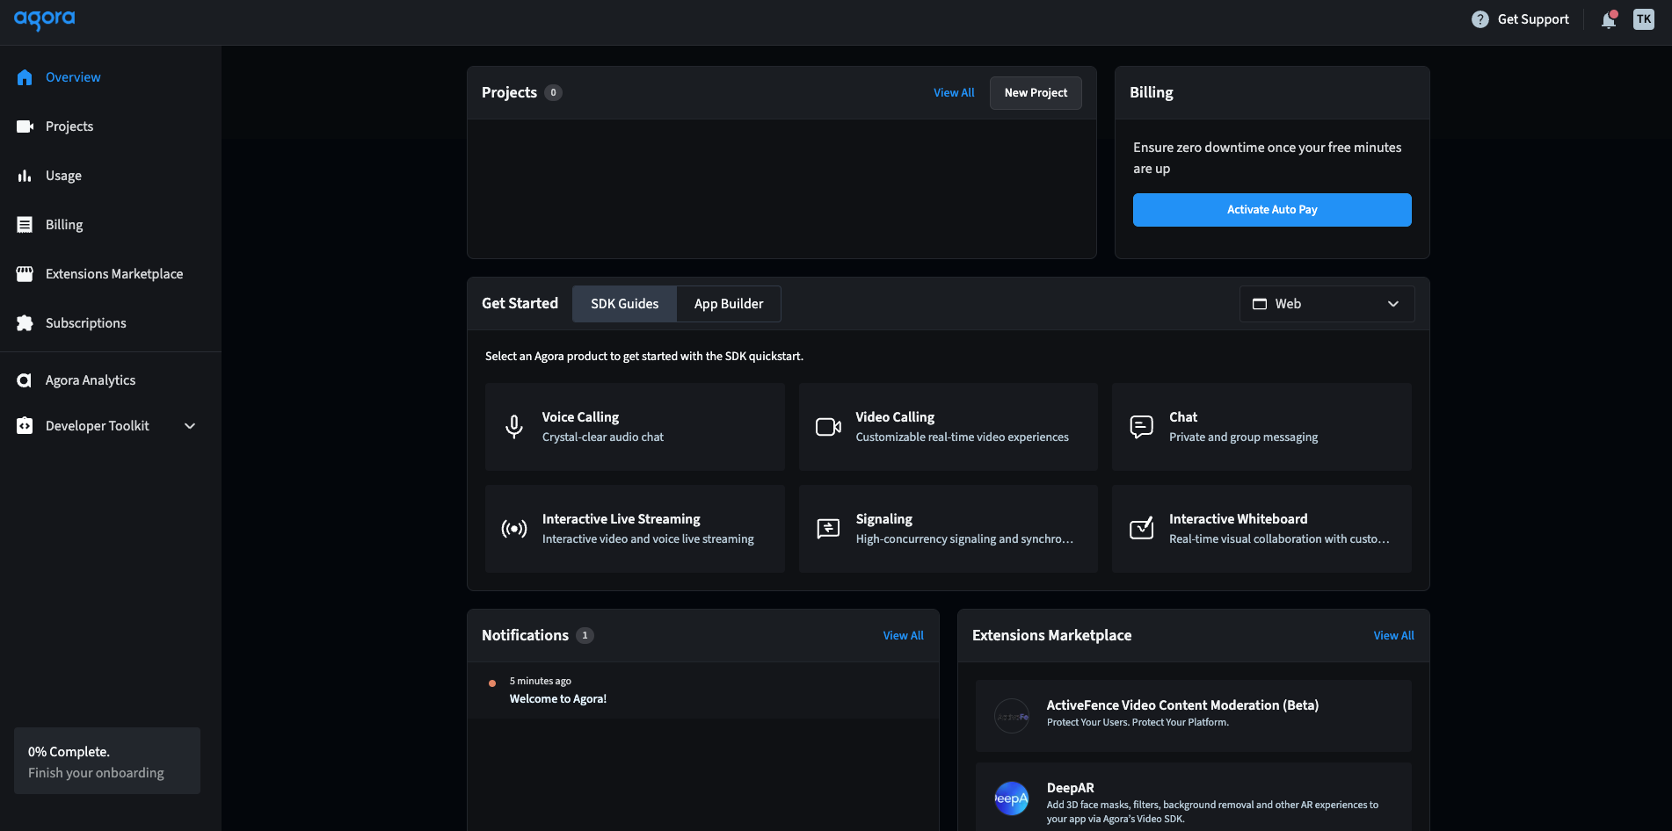Click the Get Support link
The image size is (1672, 831).
coord(1521,19)
